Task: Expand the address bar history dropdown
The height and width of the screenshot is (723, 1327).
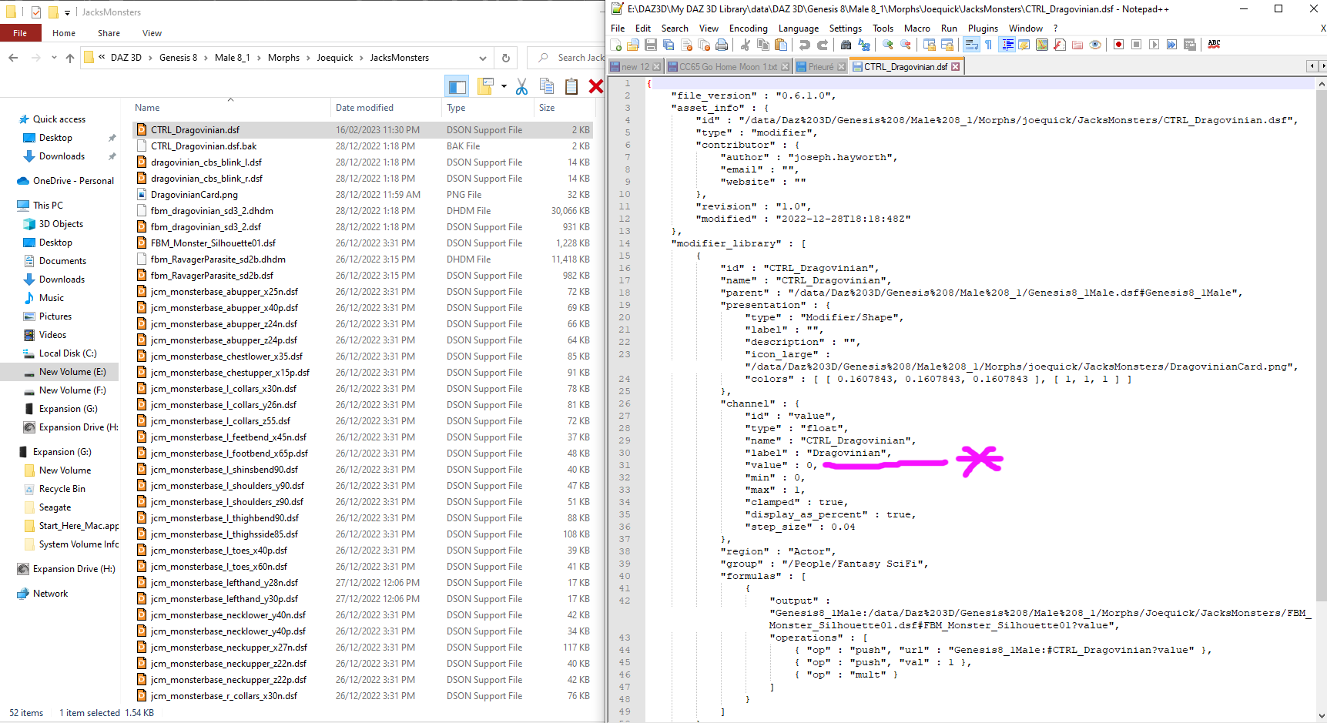Action: pyautogui.click(x=483, y=58)
